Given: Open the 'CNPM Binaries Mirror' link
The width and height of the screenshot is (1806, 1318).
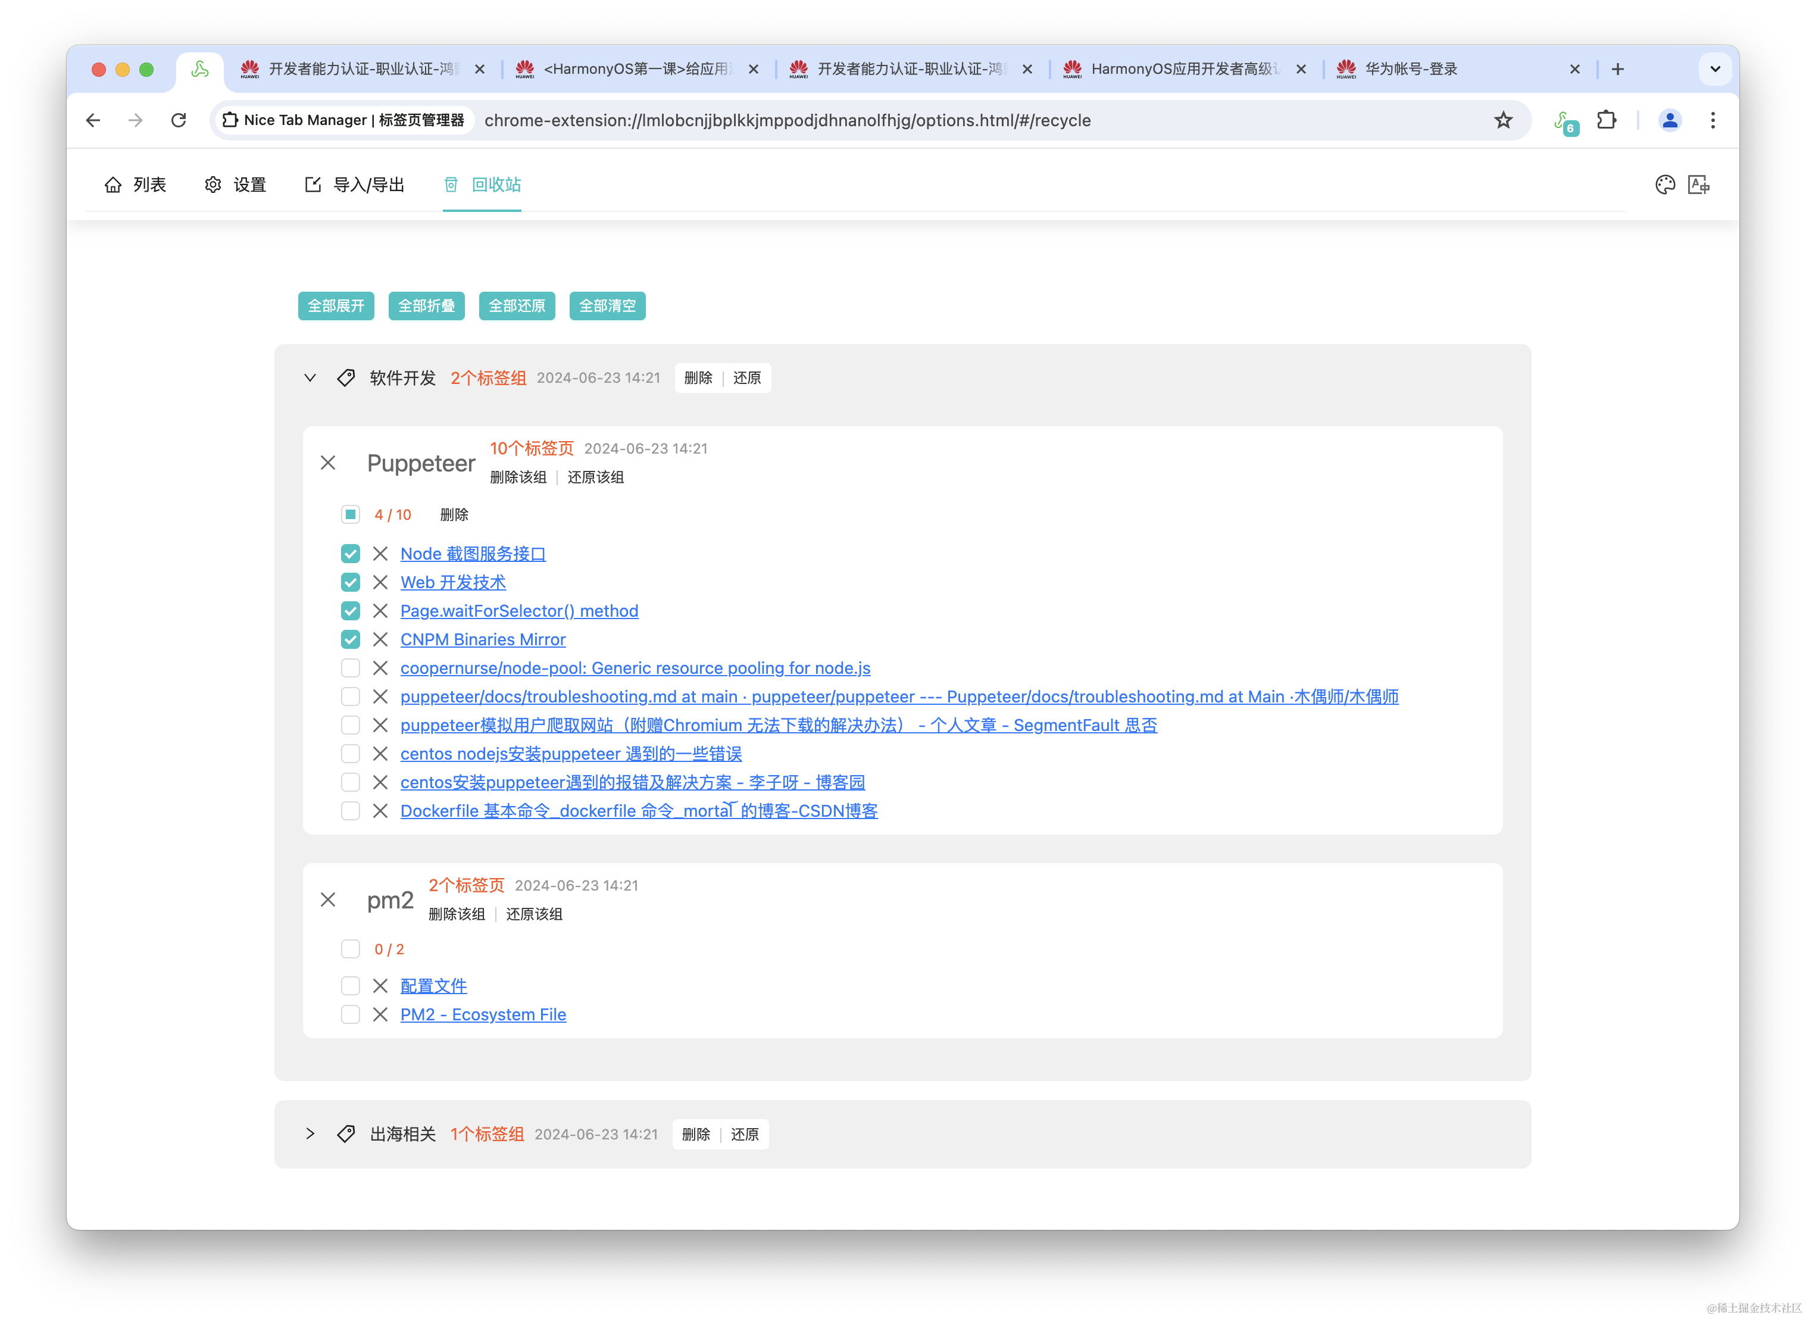Looking at the screenshot, I should [483, 640].
